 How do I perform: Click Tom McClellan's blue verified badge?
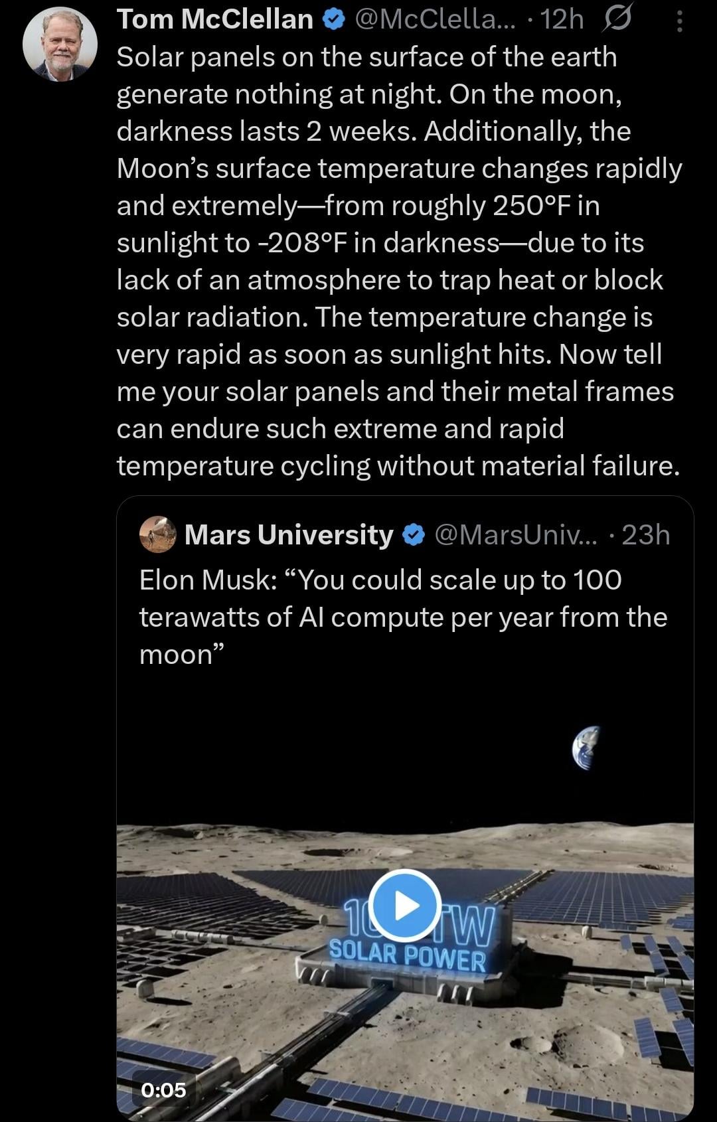(333, 21)
